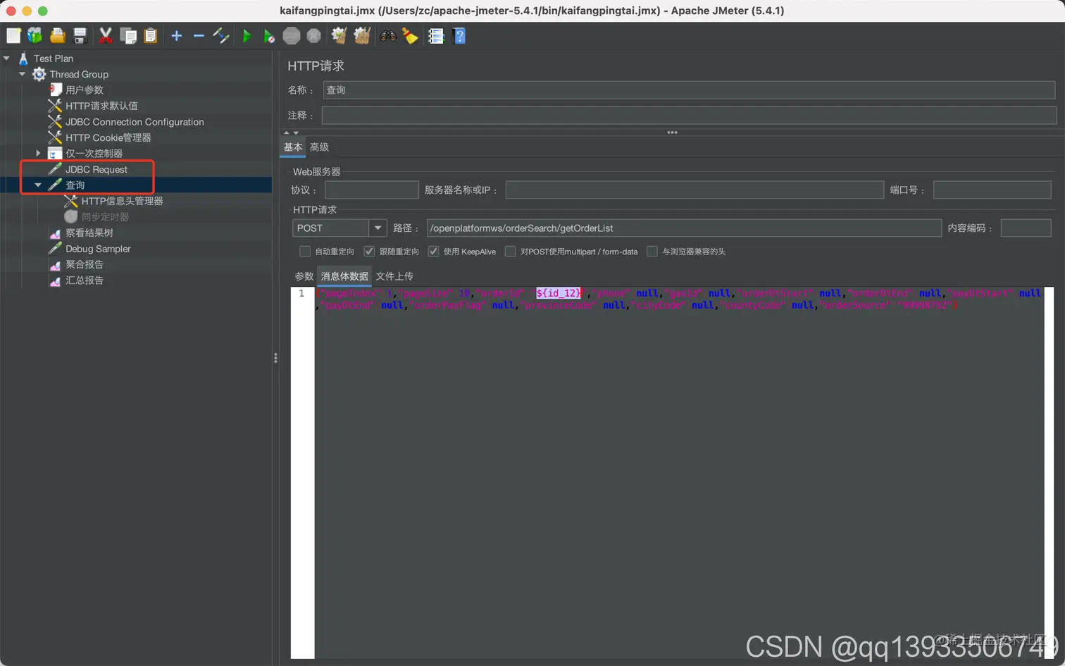Click the 内容编码 field
Screen dimensions: 1065x666
[x=1026, y=228]
